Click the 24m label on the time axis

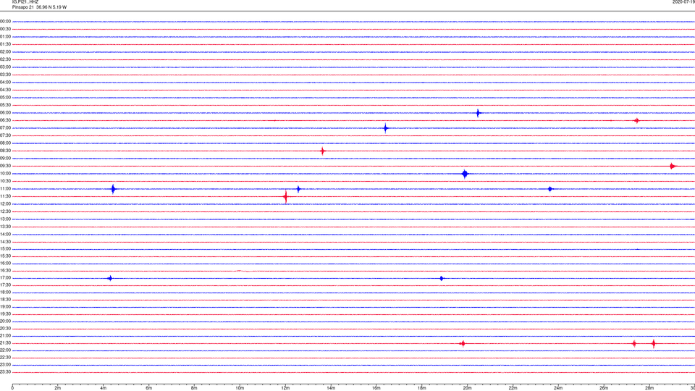point(558,388)
